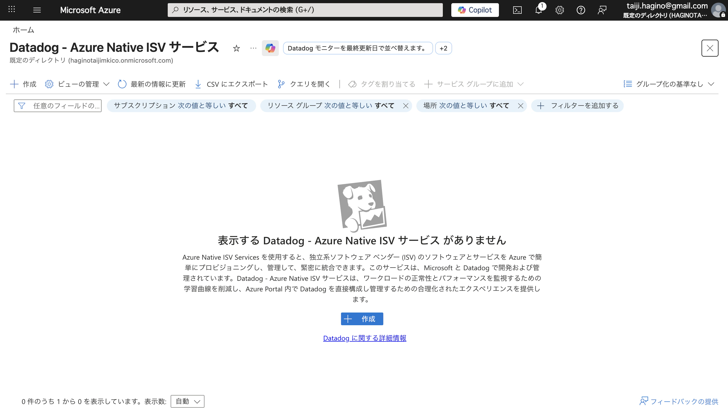Open サブスクリプション filter pill
This screenshot has height=413, width=728.
(181, 106)
